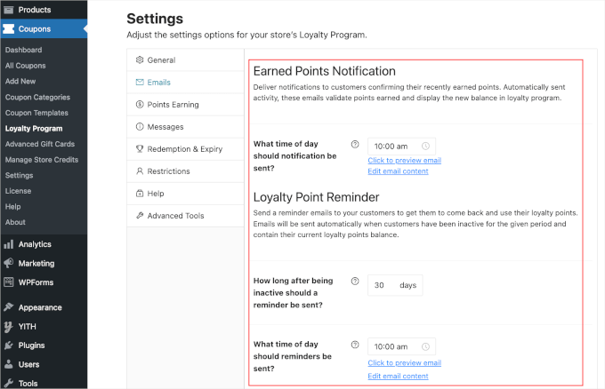Click the Marketing megaphone icon
Viewport: 605px width, 389px height.
tap(9, 264)
